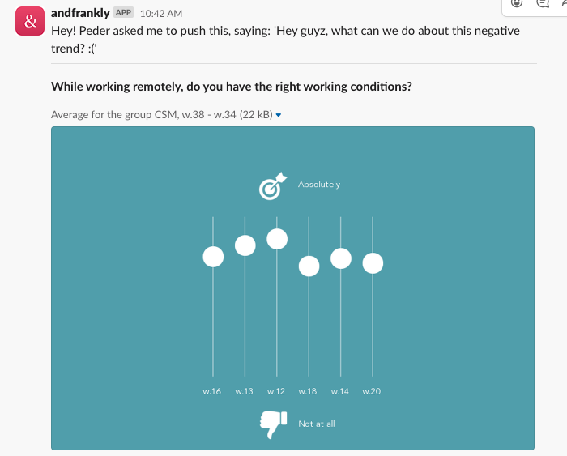Click the Absolutely label in the chart
Viewport: 567px width, 456px height.
(319, 185)
